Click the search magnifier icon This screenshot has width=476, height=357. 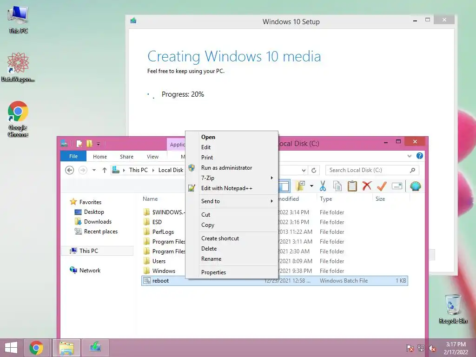(413, 170)
